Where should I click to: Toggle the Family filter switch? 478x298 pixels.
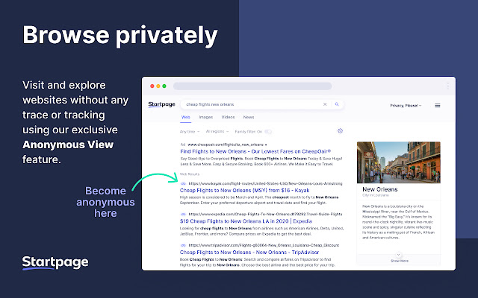(268, 132)
